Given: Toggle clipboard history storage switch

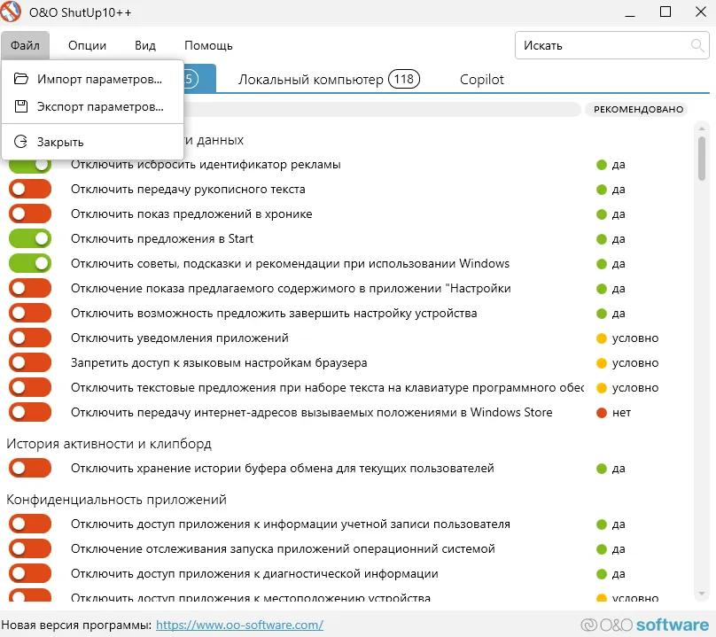Looking at the screenshot, I should click(x=30, y=469).
